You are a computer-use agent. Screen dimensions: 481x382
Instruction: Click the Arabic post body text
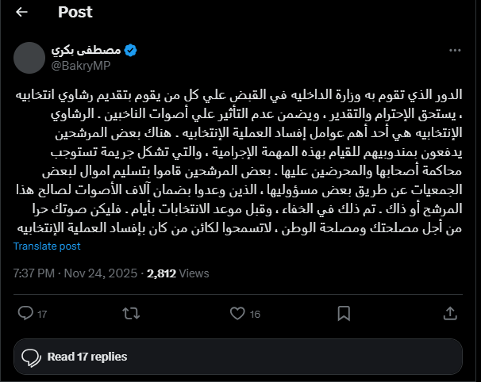point(240,159)
